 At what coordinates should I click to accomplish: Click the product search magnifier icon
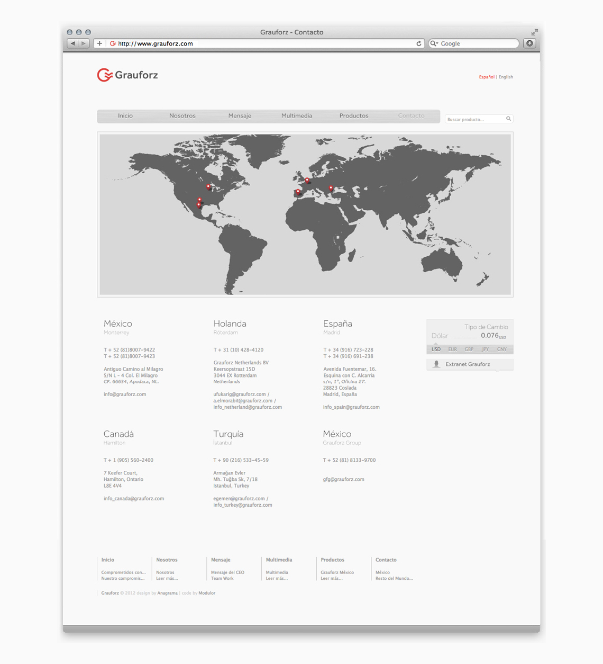coord(508,119)
